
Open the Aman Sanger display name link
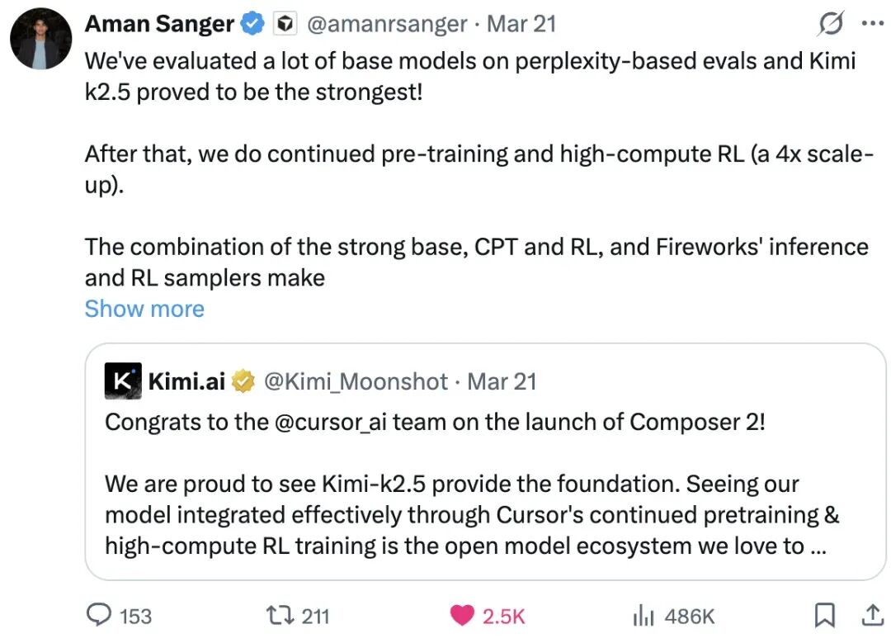[x=159, y=25]
